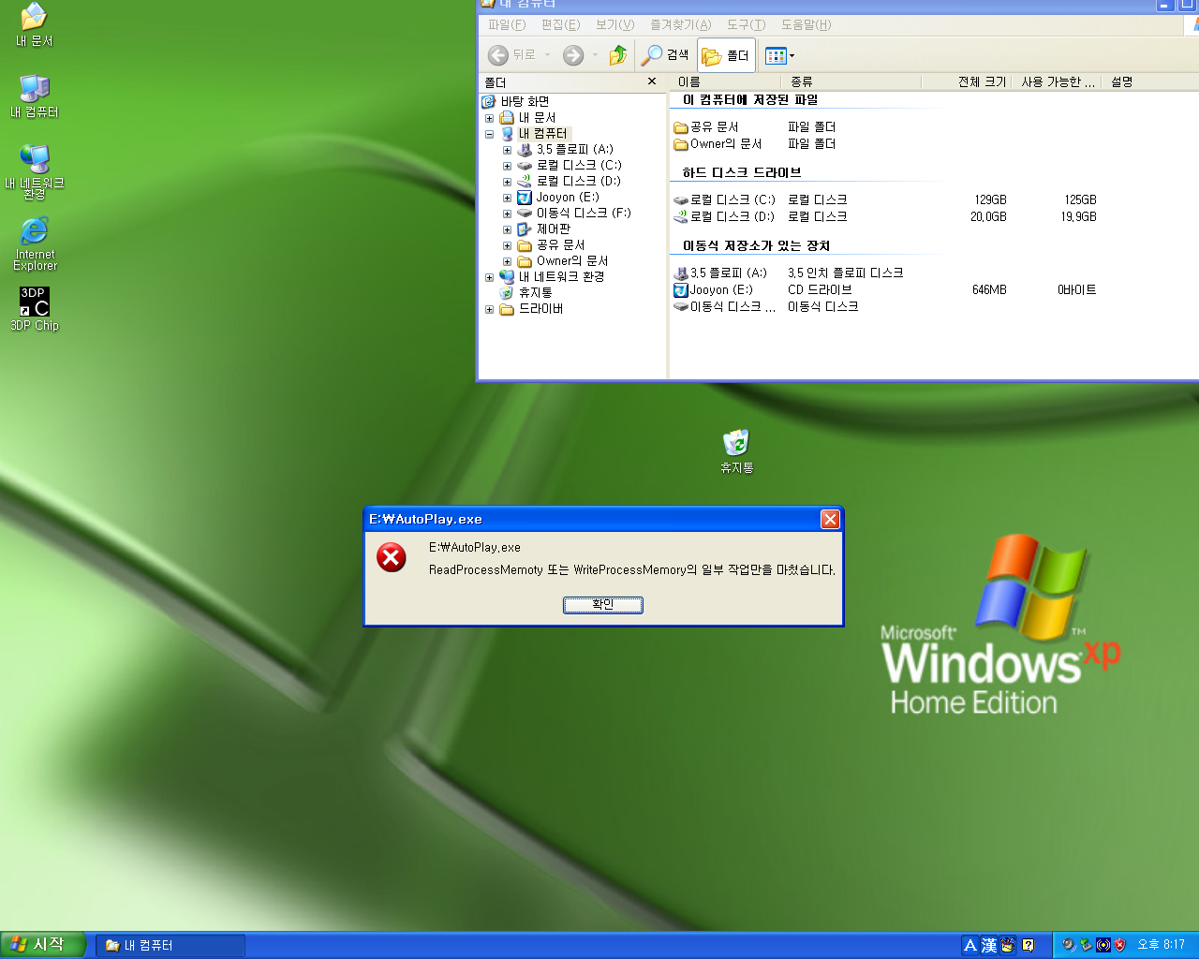1199x959 pixels.
Task: Click 내 컴퓨터 taskbar button
Action: pyautogui.click(x=170, y=946)
